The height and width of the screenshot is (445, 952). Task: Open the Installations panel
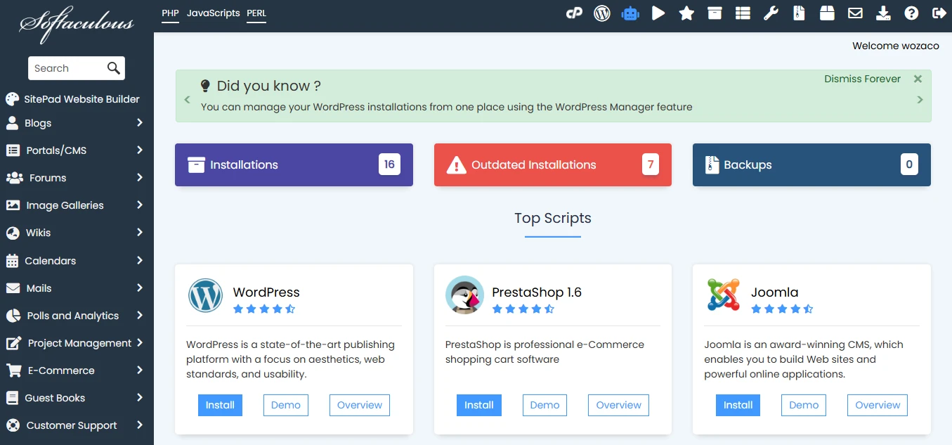294,165
